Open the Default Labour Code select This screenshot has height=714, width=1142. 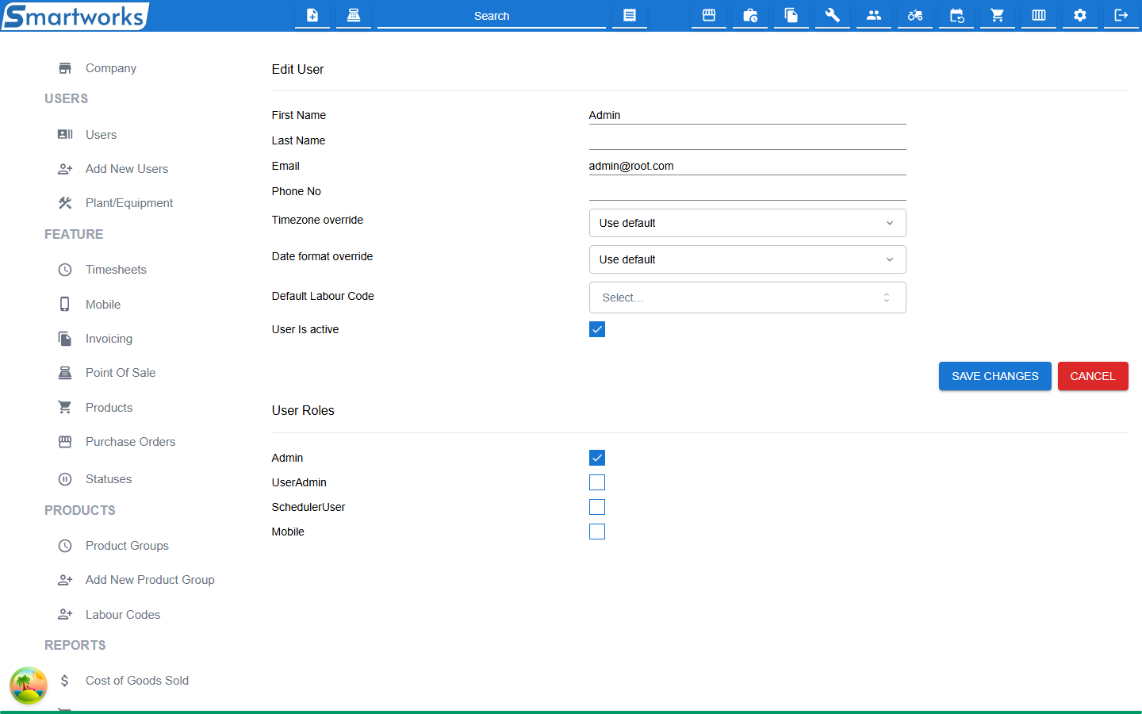click(747, 297)
